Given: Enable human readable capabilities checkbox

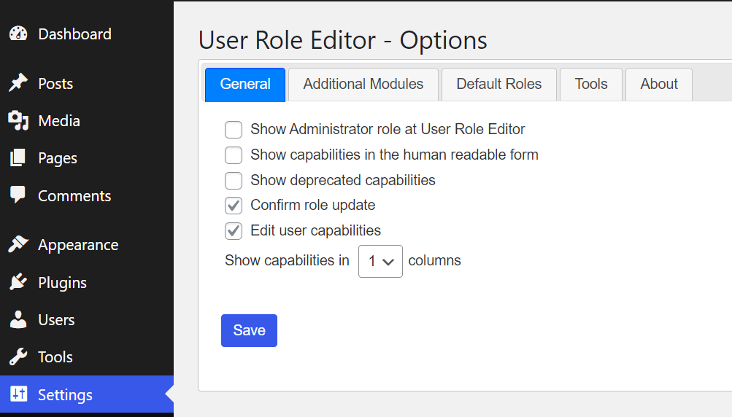Looking at the screenshot, I should [x=234, y=155].
